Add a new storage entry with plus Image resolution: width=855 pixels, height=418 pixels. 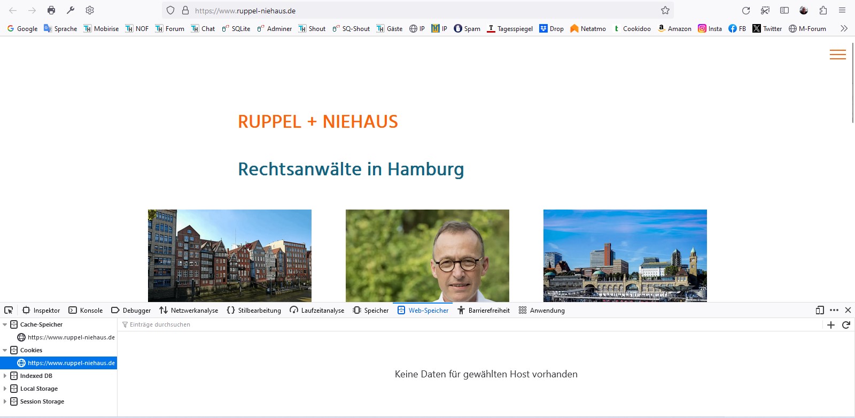(x=831, y=325)
